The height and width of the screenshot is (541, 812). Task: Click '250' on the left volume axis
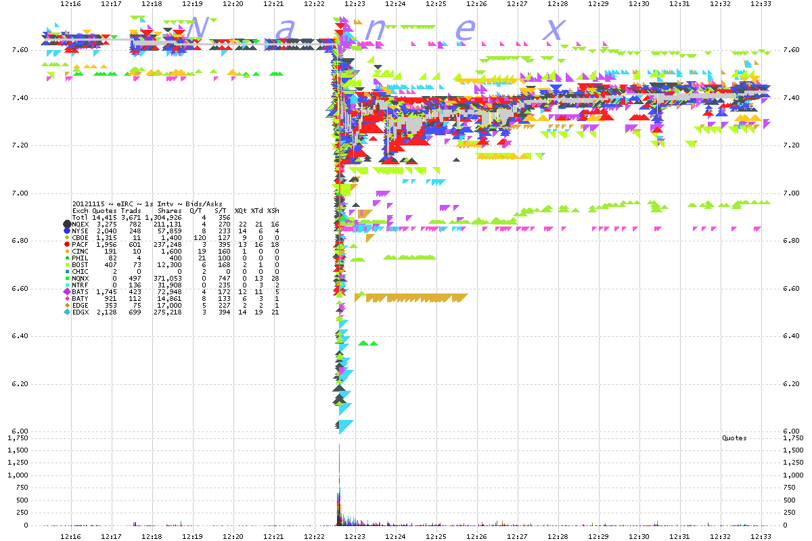click(x=24, y=513)
